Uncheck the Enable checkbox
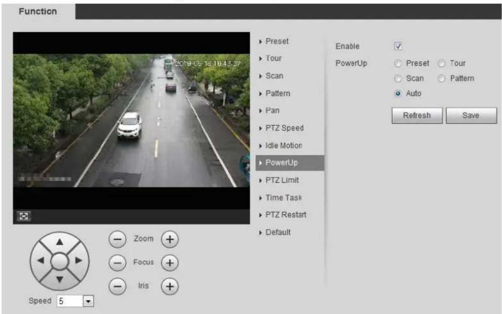The width and height of the screenshot is (502, 314). [x=398, y=46]
